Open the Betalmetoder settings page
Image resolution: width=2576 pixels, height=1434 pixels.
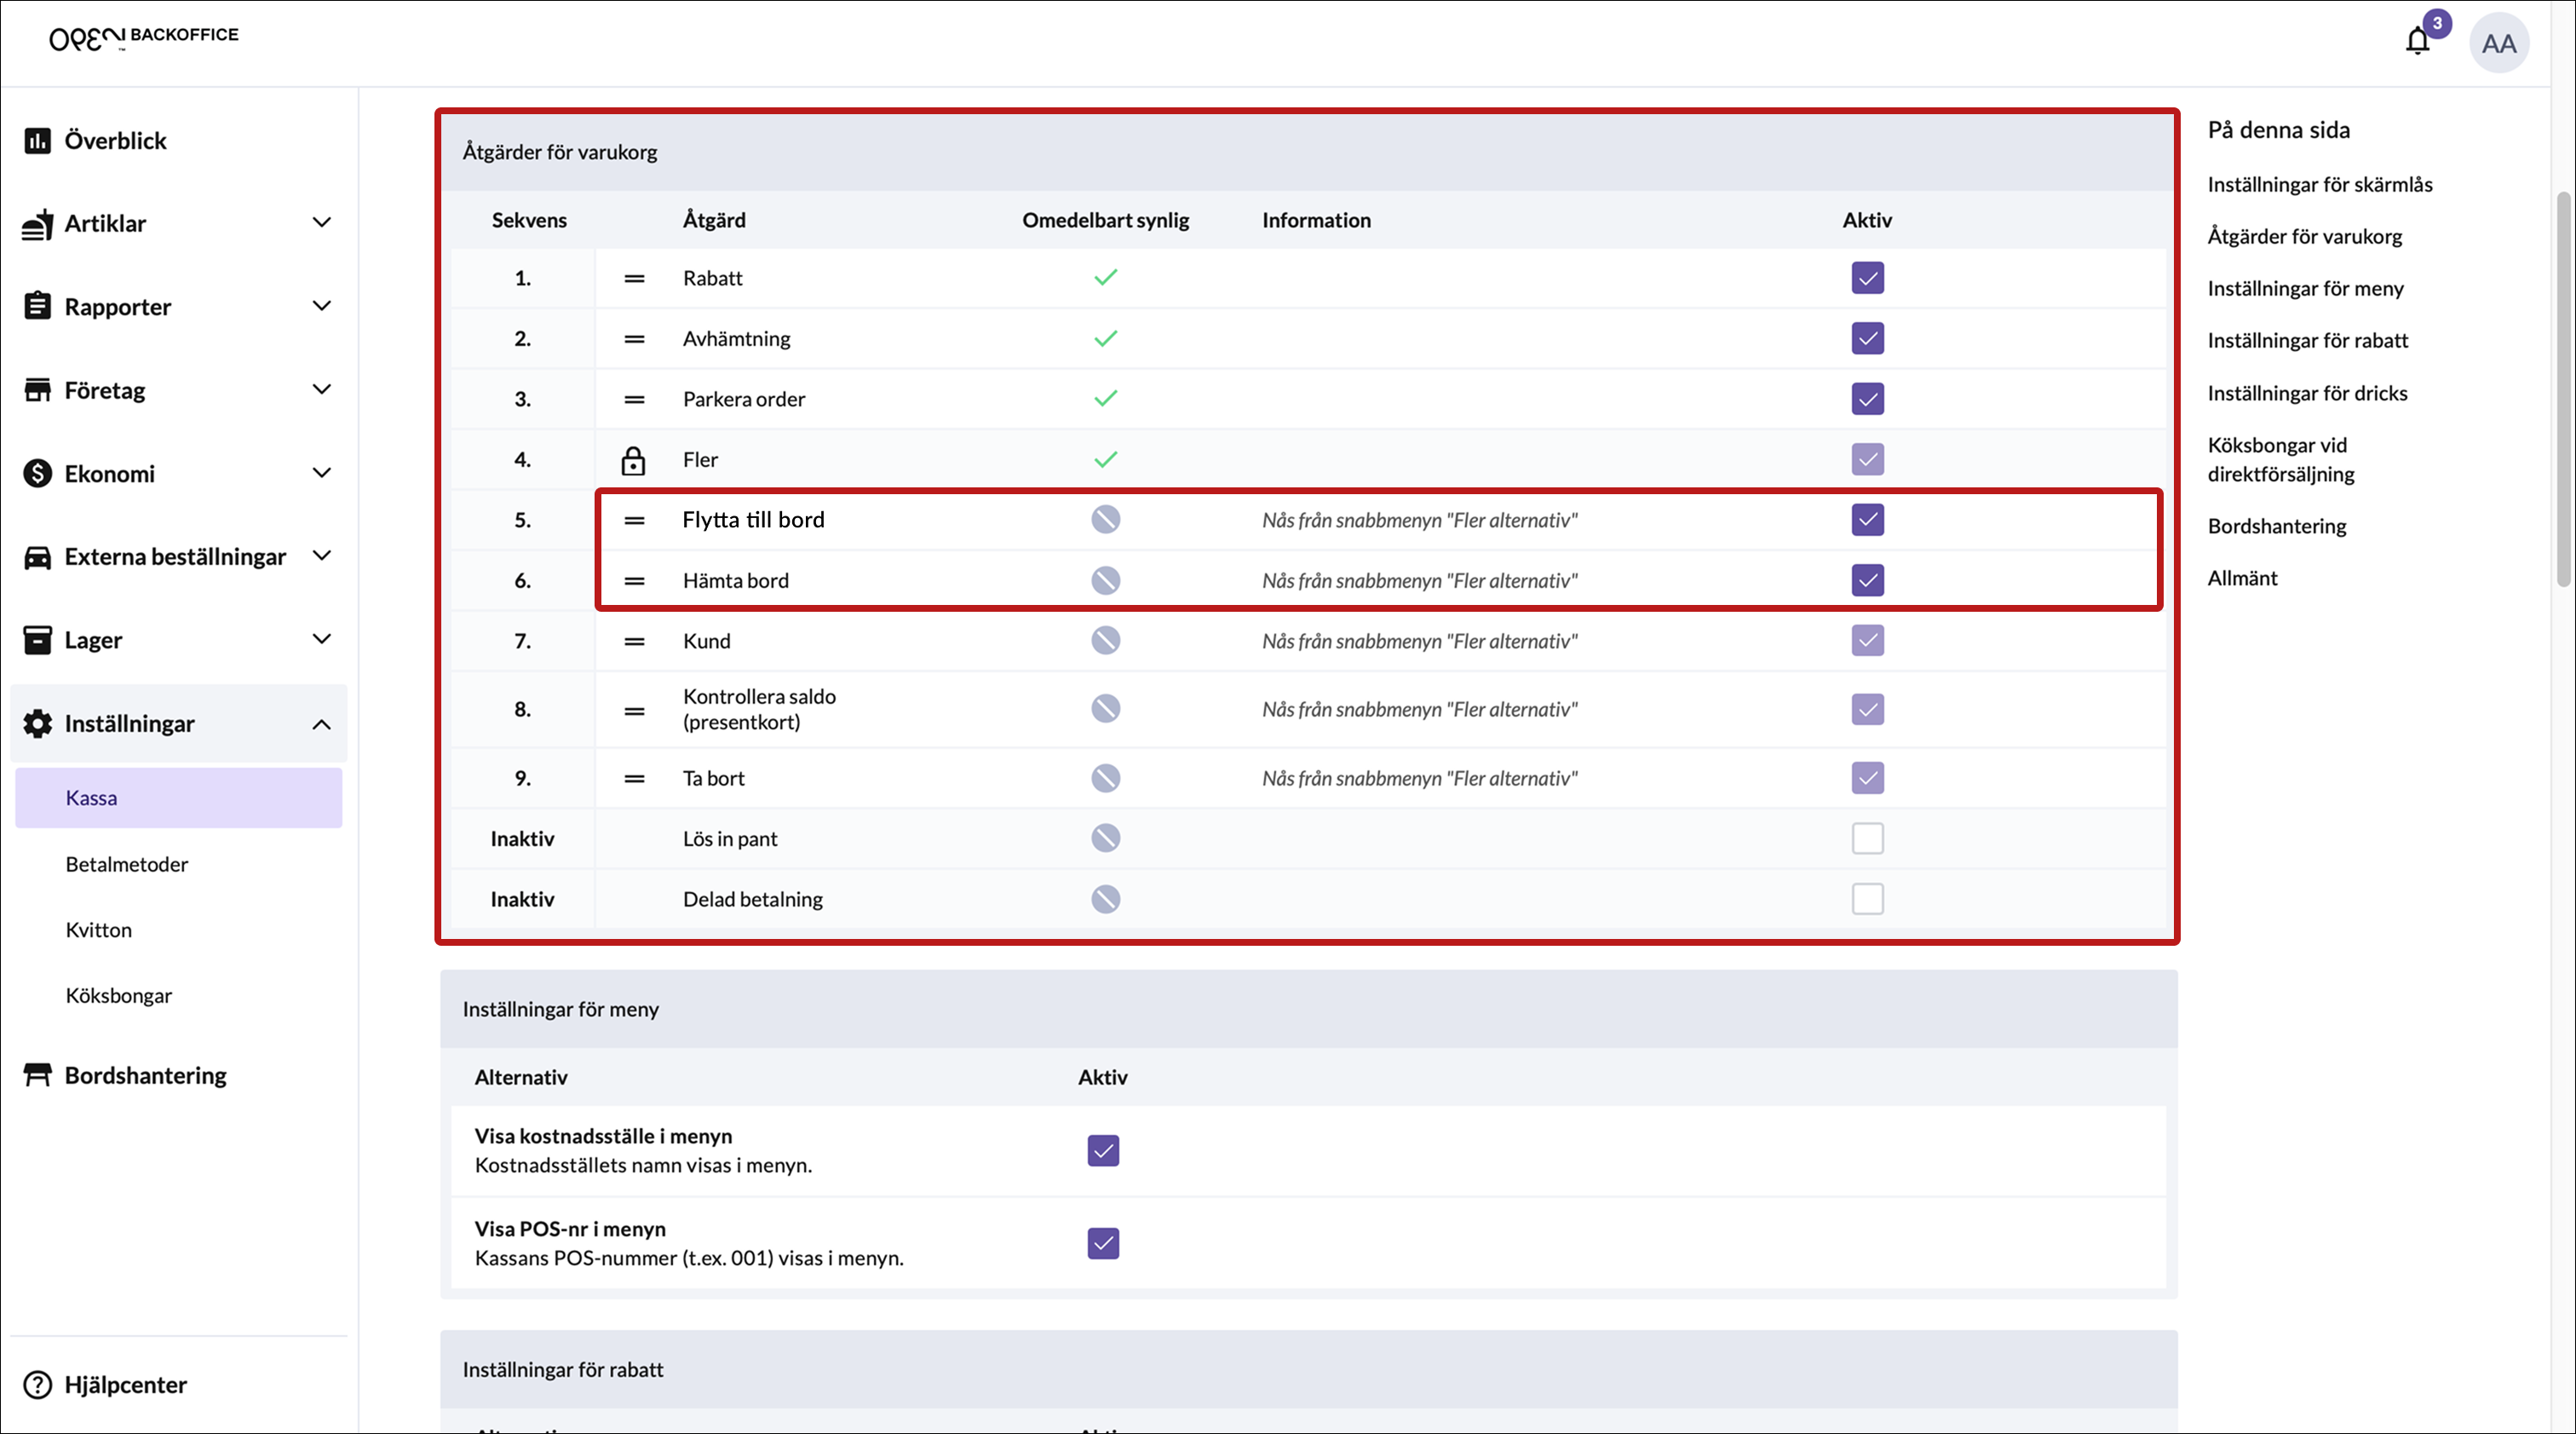tap(127, 864)
